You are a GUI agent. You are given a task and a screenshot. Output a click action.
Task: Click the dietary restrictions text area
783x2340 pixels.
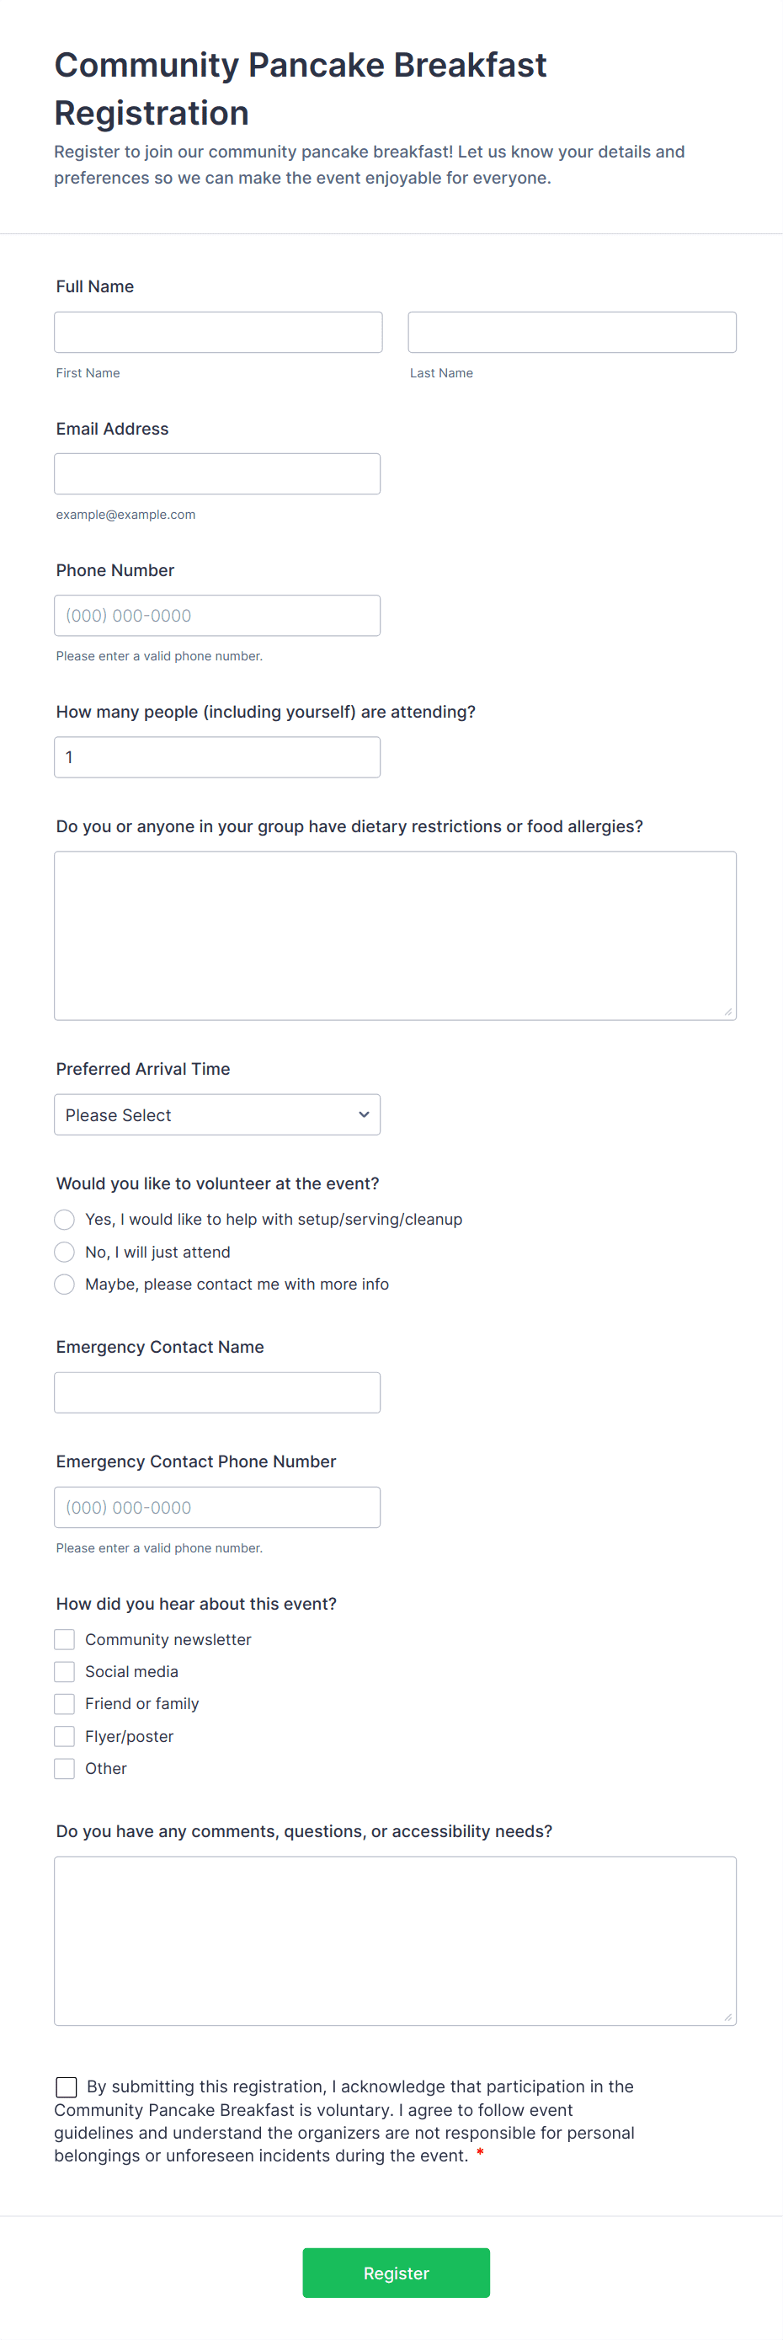395,936
